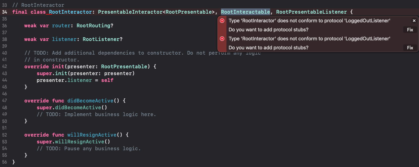
Task: Select line number 42 in the gutter
Action: coord(4,67)
